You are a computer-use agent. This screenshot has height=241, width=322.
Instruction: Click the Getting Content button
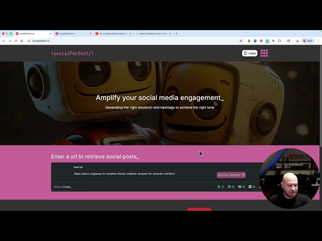tap(231, 175)
